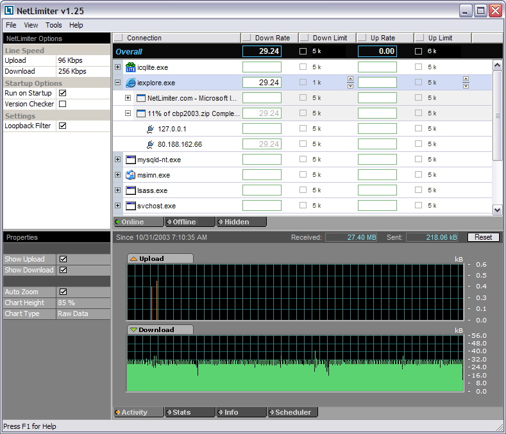Switch to the Stats tab
The height and width of the screenshot is (434, 506).
pyautogui.click(x=190, y=412)
